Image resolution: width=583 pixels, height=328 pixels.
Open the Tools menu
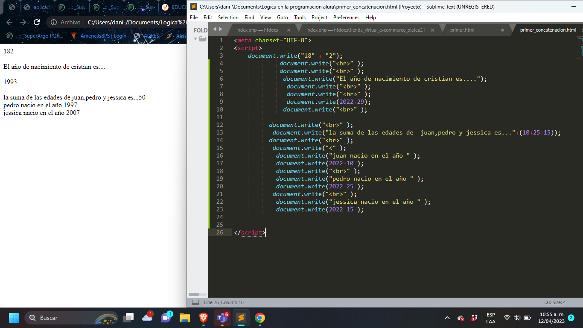(300, 18)
